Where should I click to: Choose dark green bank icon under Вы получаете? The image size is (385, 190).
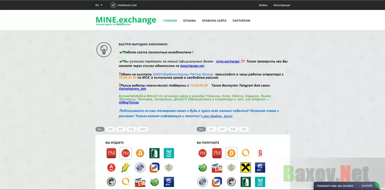tap(246, 182)
